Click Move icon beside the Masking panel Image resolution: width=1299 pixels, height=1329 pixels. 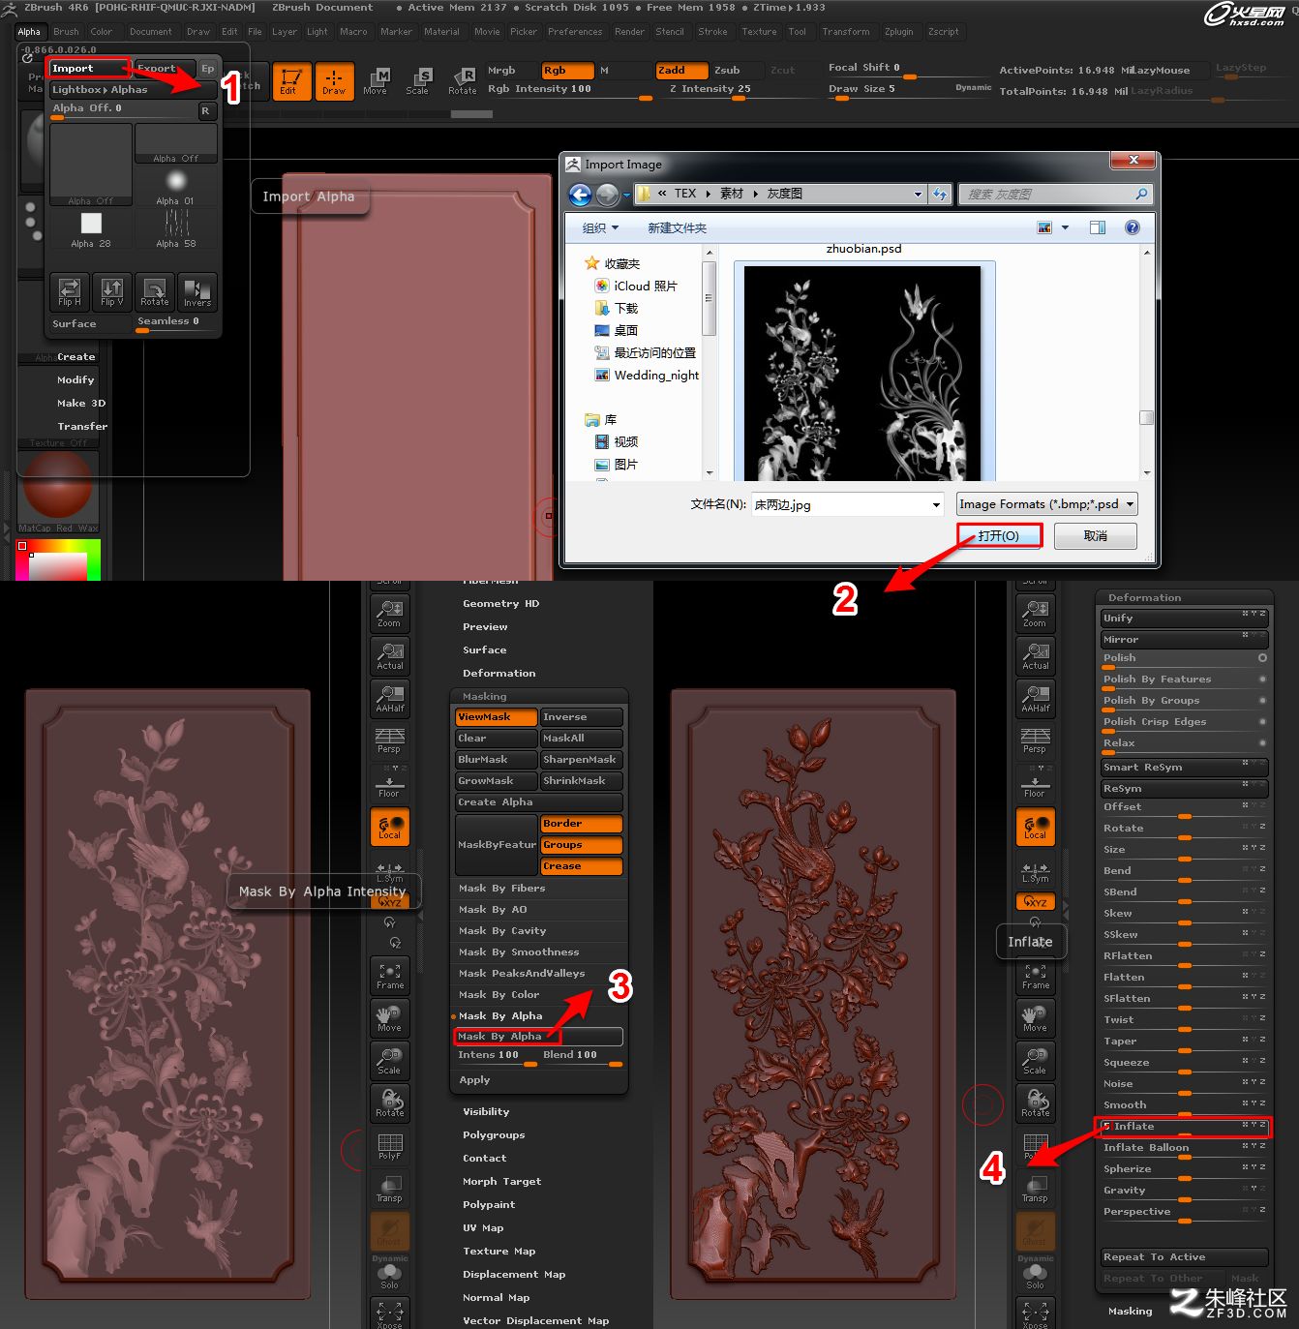click(x=390, y=1018)
